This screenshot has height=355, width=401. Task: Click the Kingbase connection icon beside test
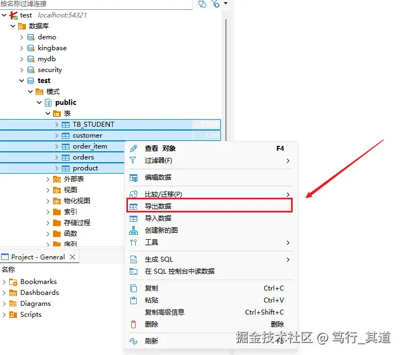tap(13, 15)
